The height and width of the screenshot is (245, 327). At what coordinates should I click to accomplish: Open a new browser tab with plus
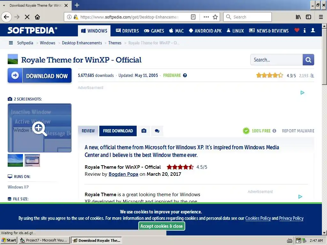point(77,5)
